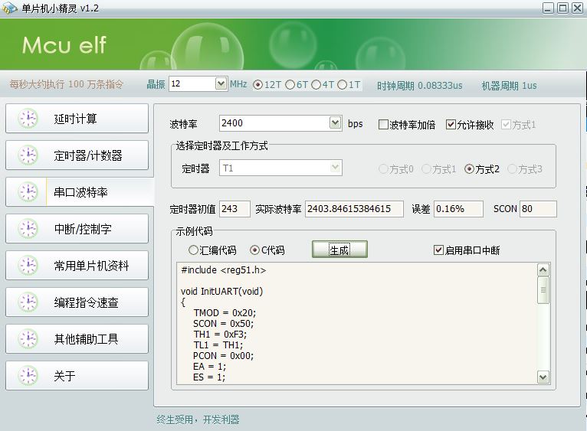587x431 pixels.
Task: Click the clock icon beside 串口波特率
Action: [x=28, y=192]
